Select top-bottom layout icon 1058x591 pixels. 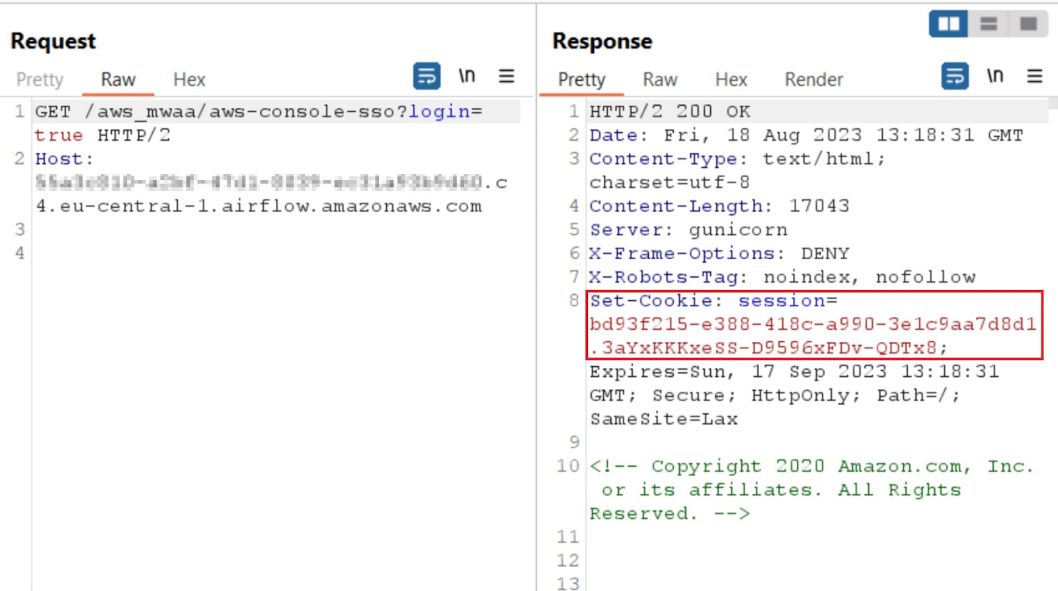click(989, 24)
